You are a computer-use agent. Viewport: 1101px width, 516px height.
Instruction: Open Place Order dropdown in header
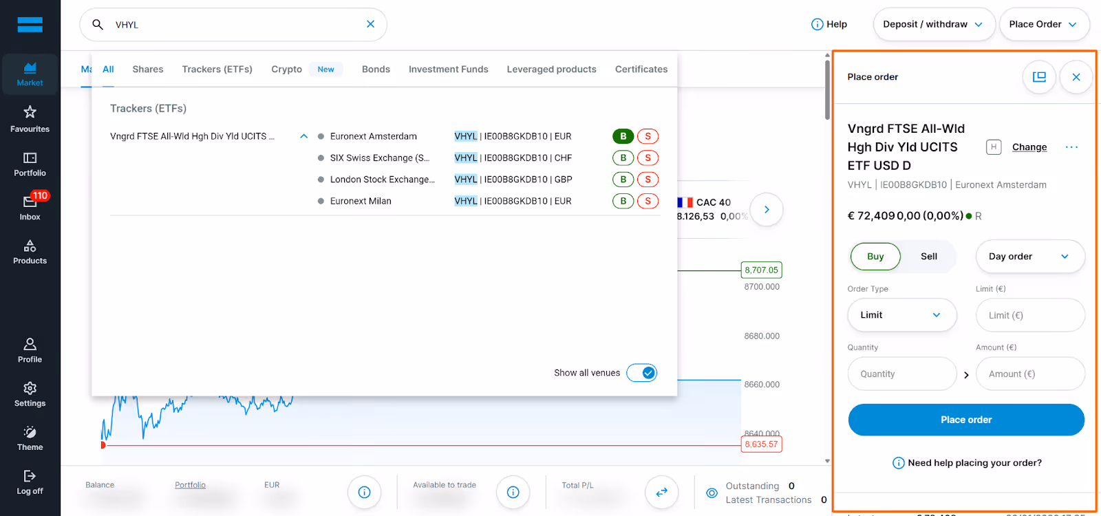tap(1044, 24)
